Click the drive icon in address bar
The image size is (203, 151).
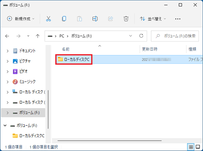[50, 36]
